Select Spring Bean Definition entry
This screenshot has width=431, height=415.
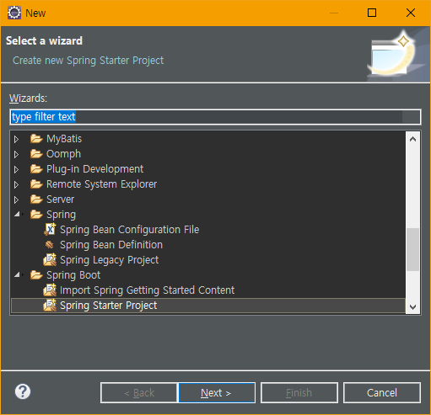(111, 245)
